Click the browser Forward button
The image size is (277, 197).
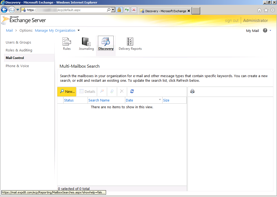tap(12, 10)
